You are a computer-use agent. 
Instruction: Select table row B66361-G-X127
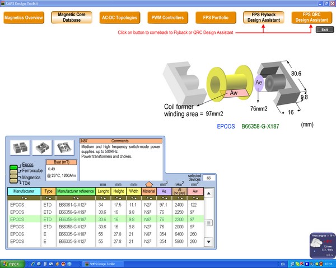click(76, 205)
